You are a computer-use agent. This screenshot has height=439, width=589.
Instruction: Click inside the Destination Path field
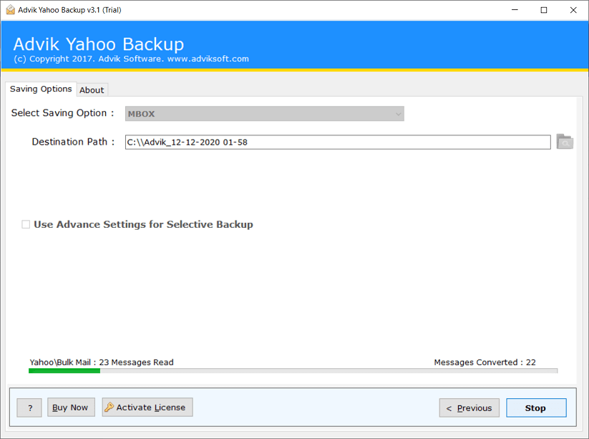click(338, 142)
